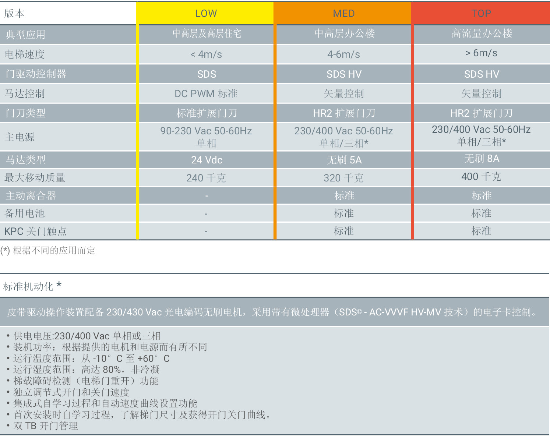Select the orange MED column header
The image size is (550, 438).
point(343,14)
